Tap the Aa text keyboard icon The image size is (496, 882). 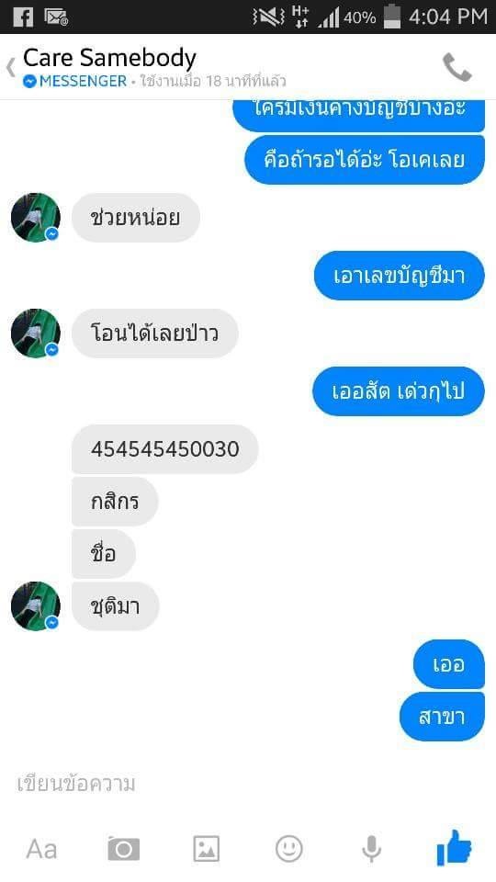[41, 849]
